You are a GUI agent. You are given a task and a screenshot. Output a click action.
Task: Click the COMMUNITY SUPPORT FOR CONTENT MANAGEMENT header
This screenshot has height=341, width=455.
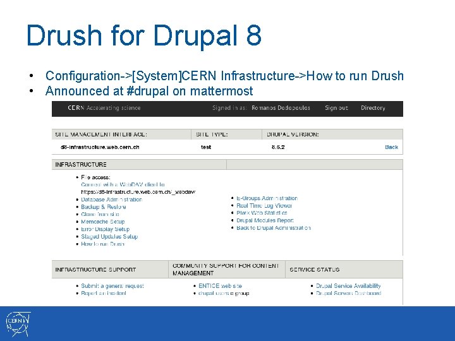click(226, 270)
